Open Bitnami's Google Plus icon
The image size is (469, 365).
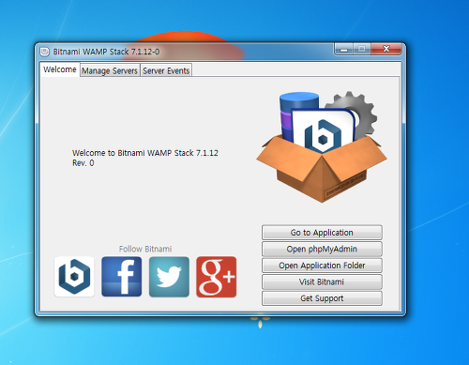(x=217, y=277)
